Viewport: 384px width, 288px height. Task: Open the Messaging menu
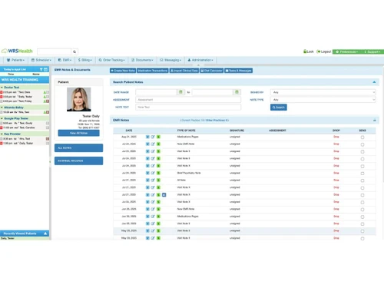pos(170,60)
